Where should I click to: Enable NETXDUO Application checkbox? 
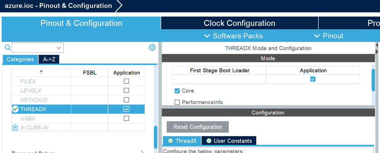[126, 99]
